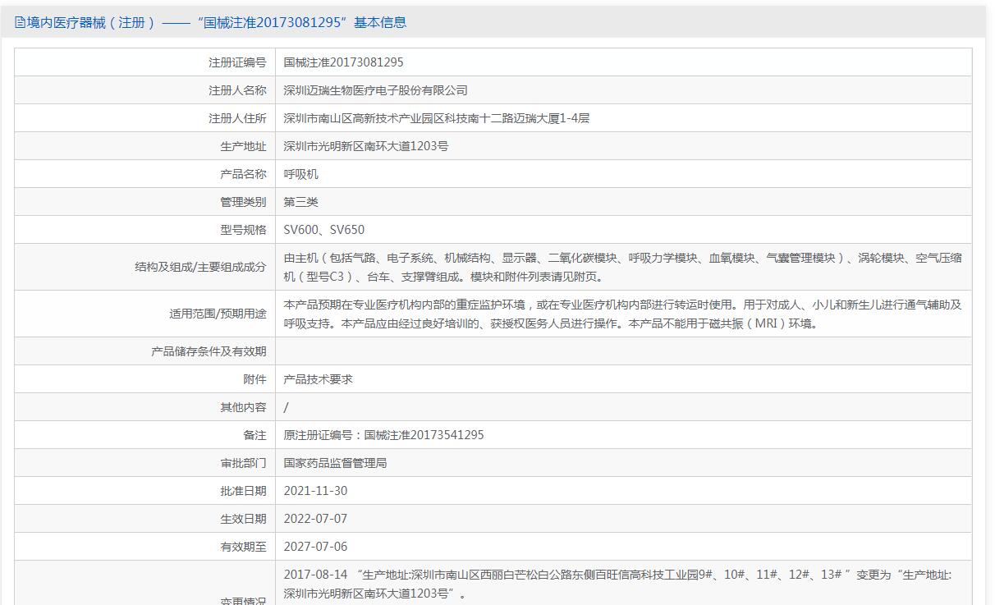Click the label 附件
This screenshot has height=605, width=995.
tap(254, 379)
